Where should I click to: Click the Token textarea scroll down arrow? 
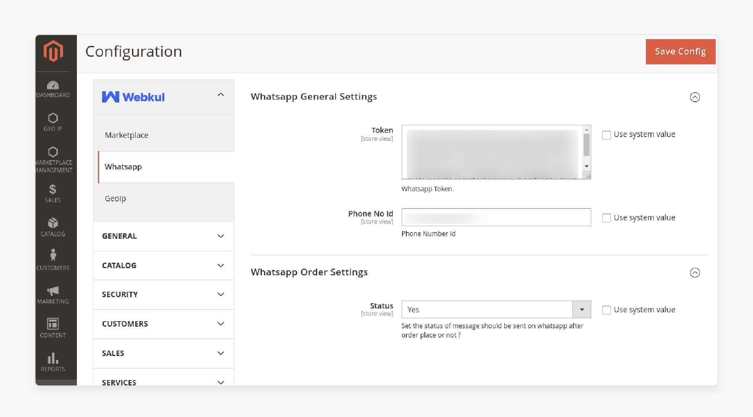[x=587, y=166]
